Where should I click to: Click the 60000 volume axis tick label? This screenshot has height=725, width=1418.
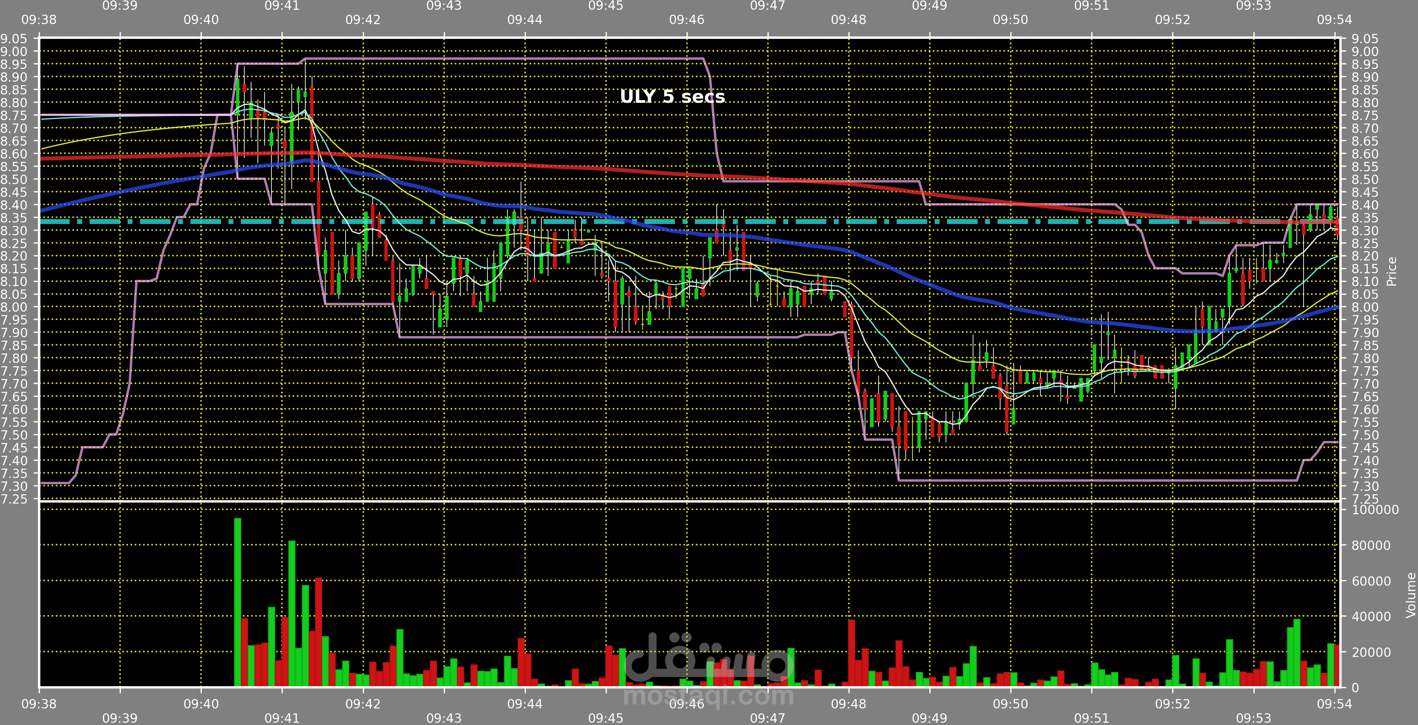click(1371, 581)
